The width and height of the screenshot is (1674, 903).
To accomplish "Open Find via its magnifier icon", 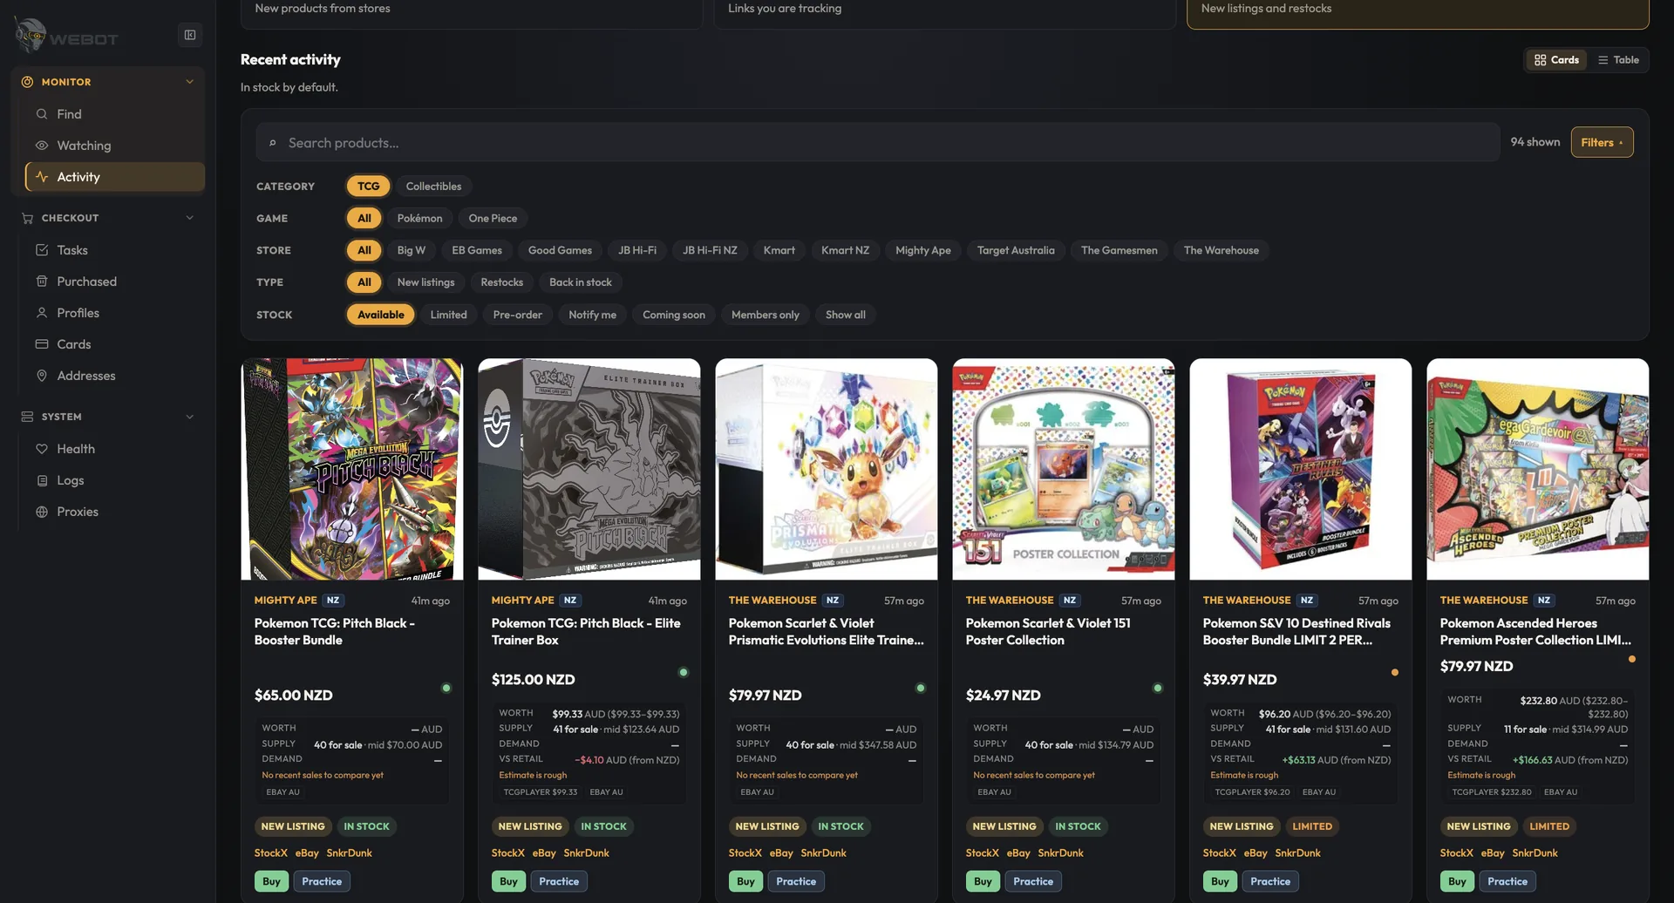I will tap(41, 114).
